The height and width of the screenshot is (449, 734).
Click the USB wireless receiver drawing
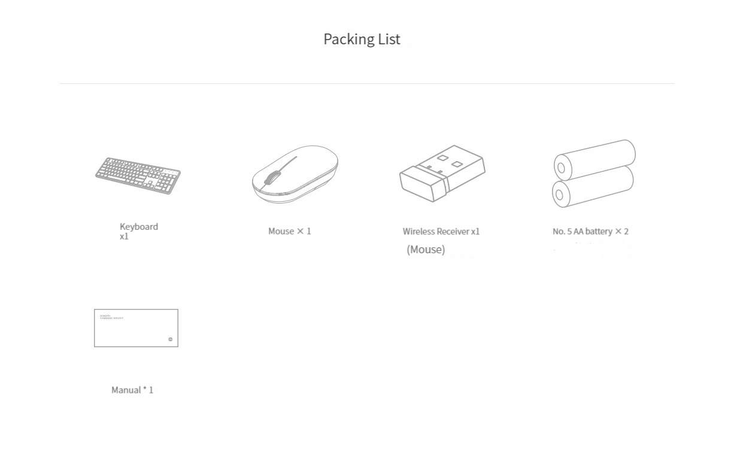442,173
